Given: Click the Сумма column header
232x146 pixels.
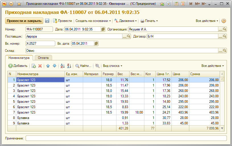Looking at the screenshot, I should pyautogui.click(x=204, y=74).
